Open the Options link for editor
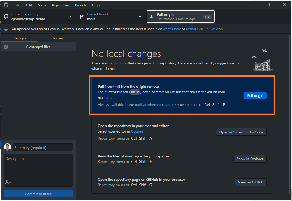Viewport: 292px width, 201px height. (137, 131)
